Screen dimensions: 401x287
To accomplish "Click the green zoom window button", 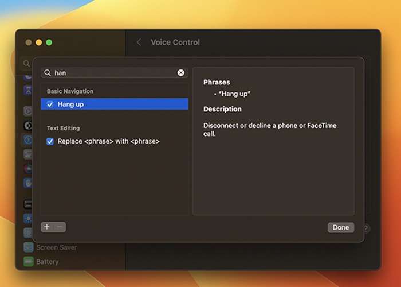I will (49, 42).
